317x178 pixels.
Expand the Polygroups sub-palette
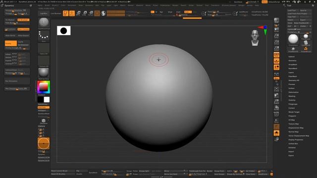[x=293, y=104]
